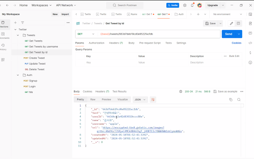Click the blue Send button
The image size is (254, 159).
click(229, 34)
